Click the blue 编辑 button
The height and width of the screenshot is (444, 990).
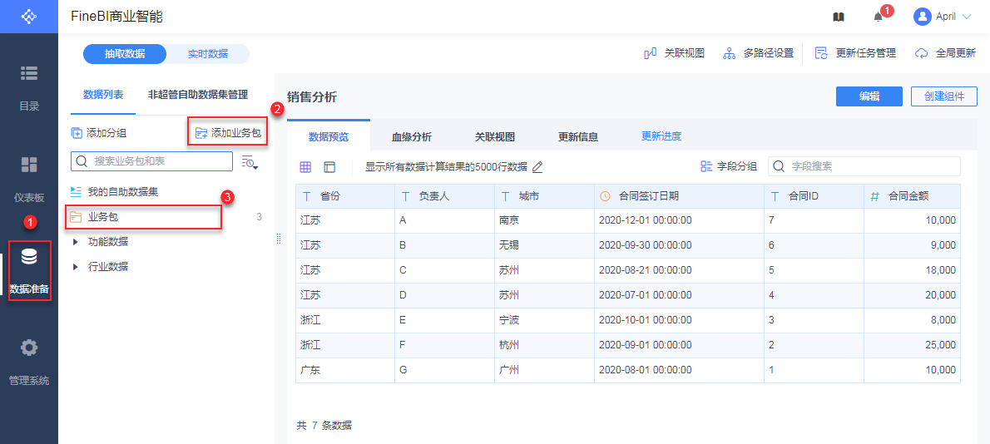pos(869,96)
